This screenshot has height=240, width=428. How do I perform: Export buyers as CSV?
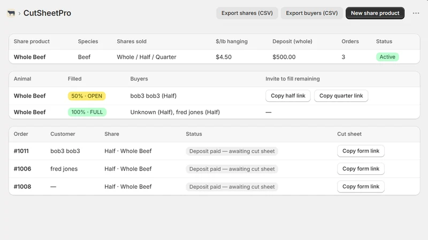312,13
